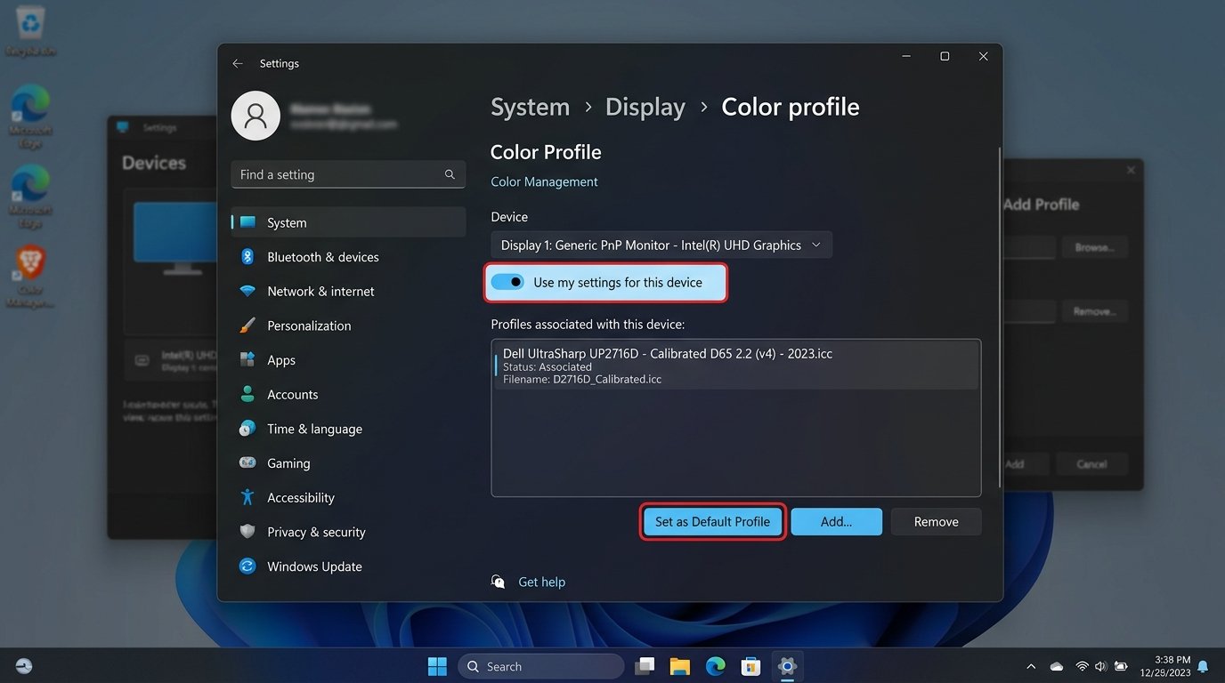
Task: Click the Add... profile button
Action: pyautogui.click(x=836, y=522)
